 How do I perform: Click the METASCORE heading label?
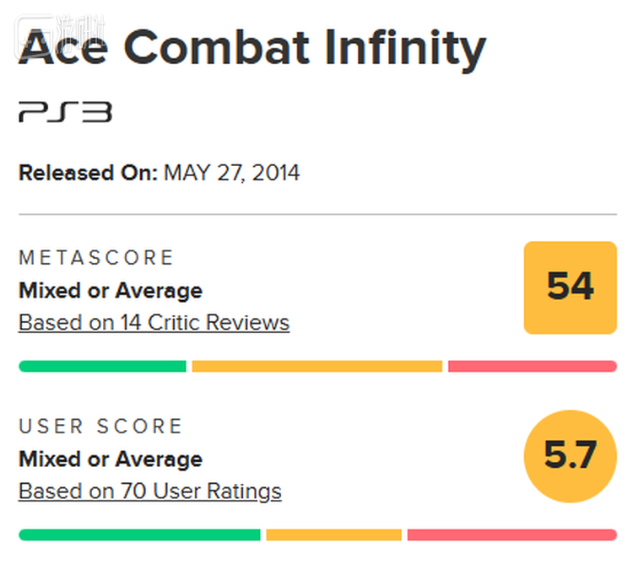(x=96, y=258)
